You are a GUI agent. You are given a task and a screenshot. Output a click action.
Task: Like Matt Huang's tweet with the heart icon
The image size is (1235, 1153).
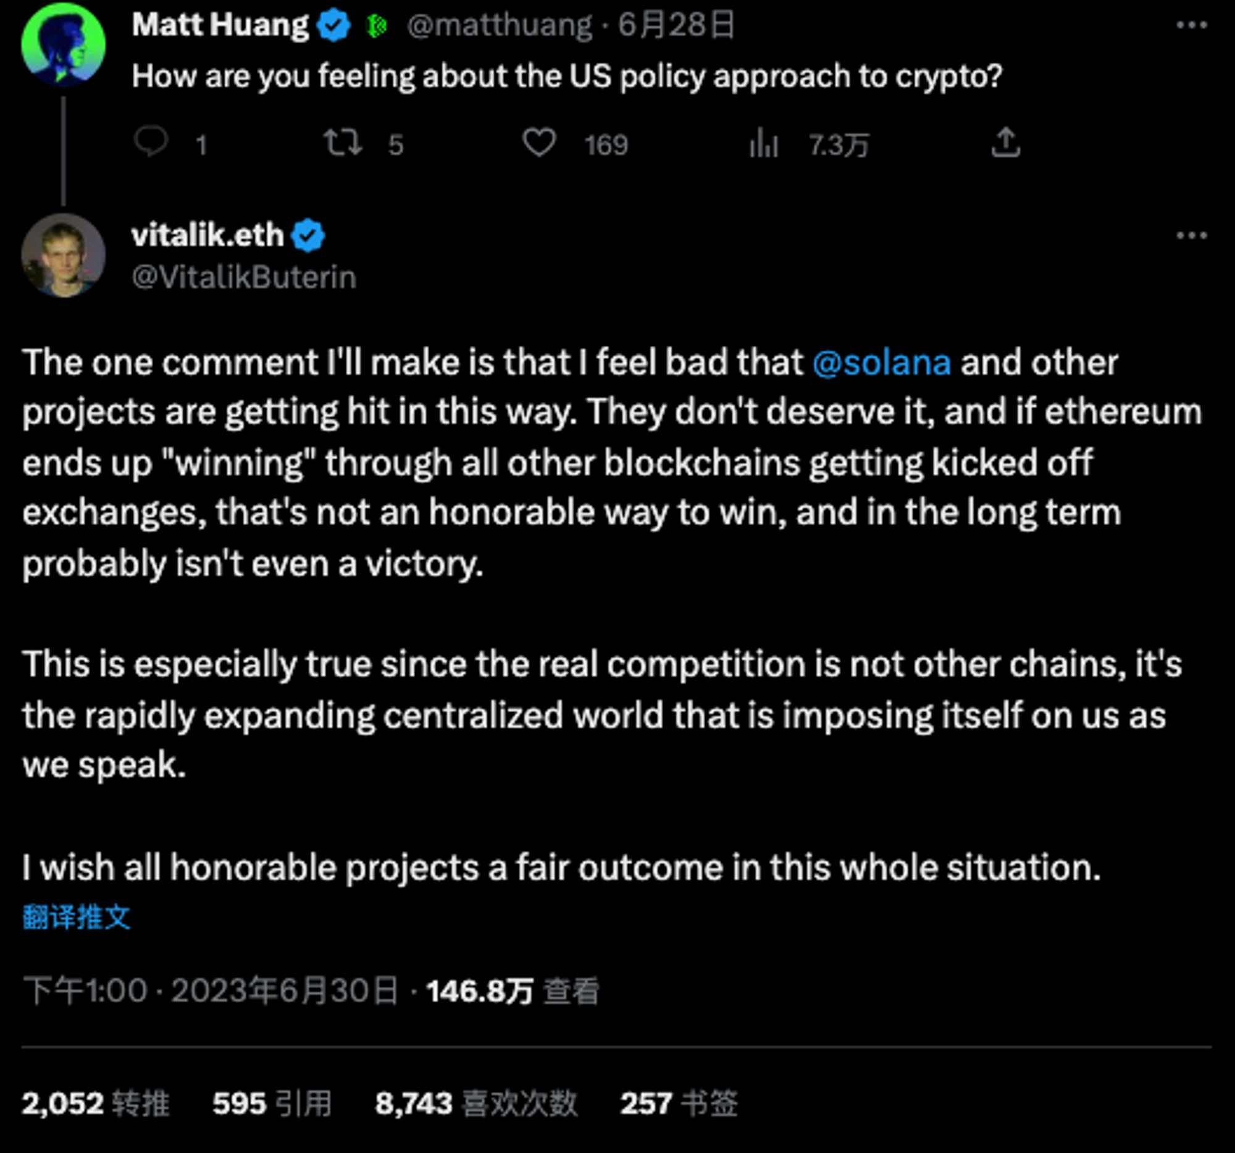coord(538,142)
